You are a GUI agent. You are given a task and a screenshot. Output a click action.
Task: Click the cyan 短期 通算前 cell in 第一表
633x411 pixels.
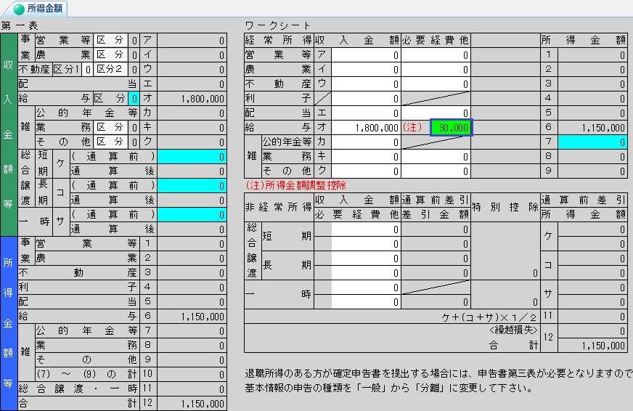coord(191,157)
